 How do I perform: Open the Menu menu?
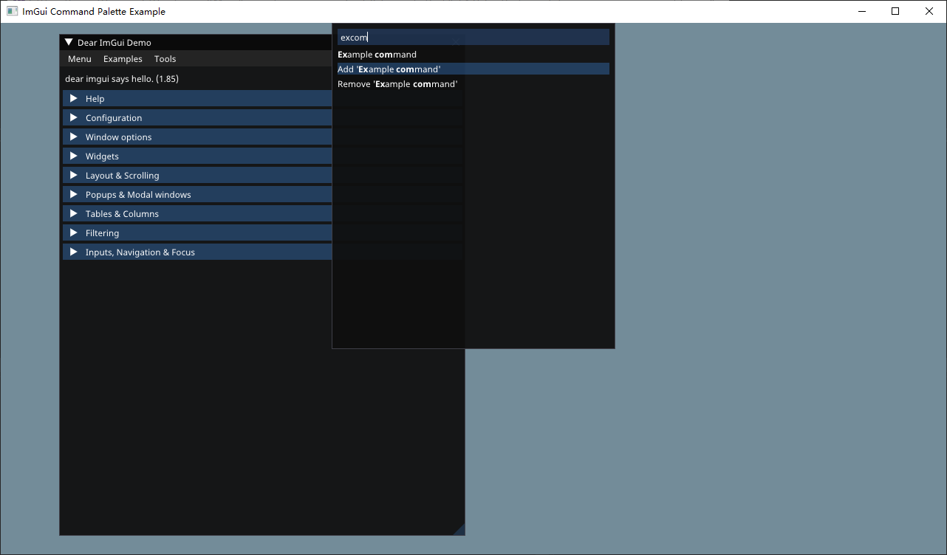(79, 58)
